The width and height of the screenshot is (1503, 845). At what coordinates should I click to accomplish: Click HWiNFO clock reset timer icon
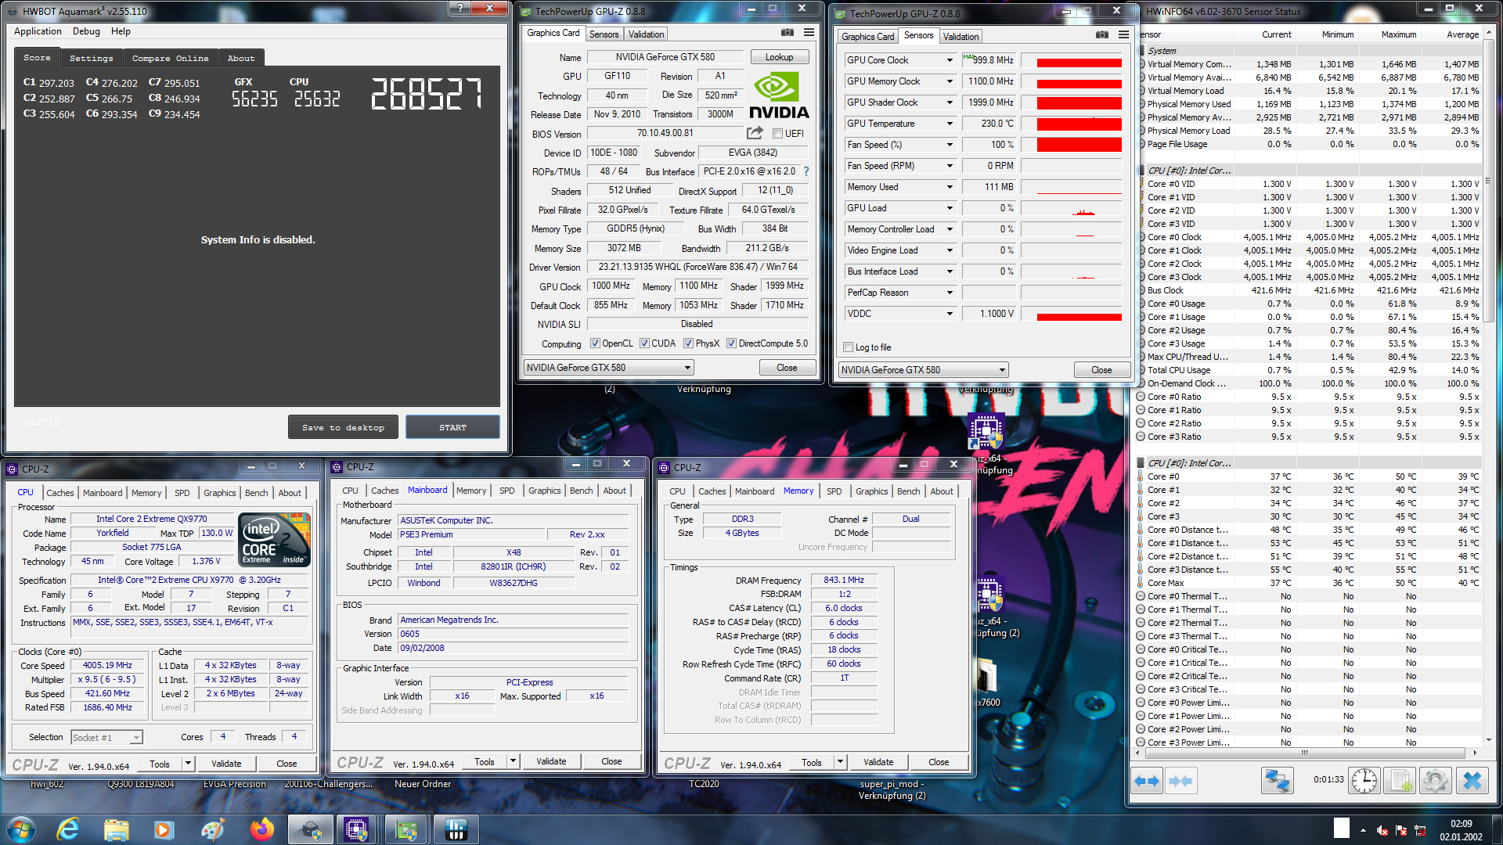pos(1364,781)
